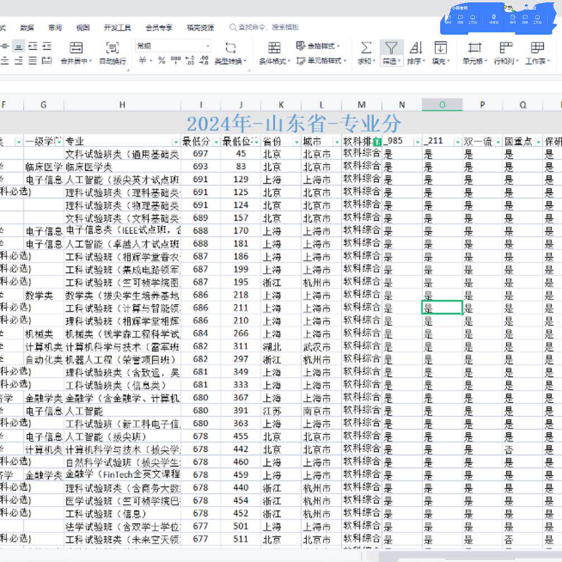
Task: Click the 最低分 cell showing 697
Action: [201, 154]
